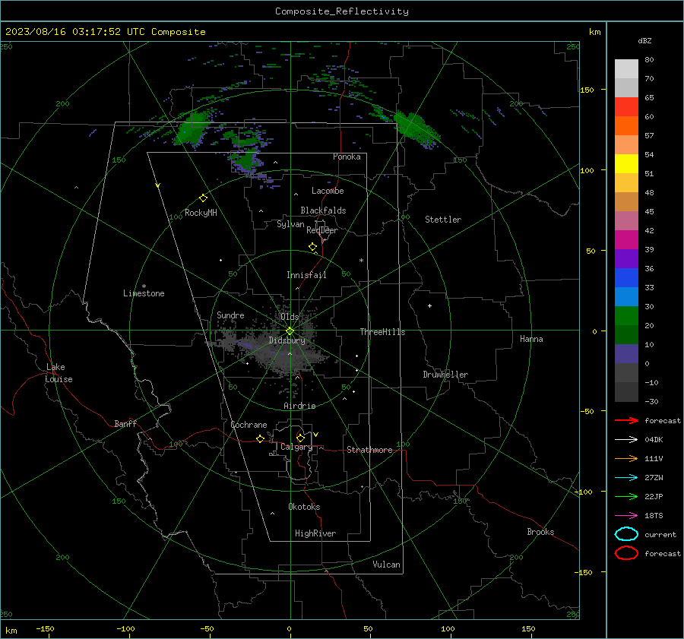Click the bright green 30-20 dBZ swatch

tap(626, 316)
